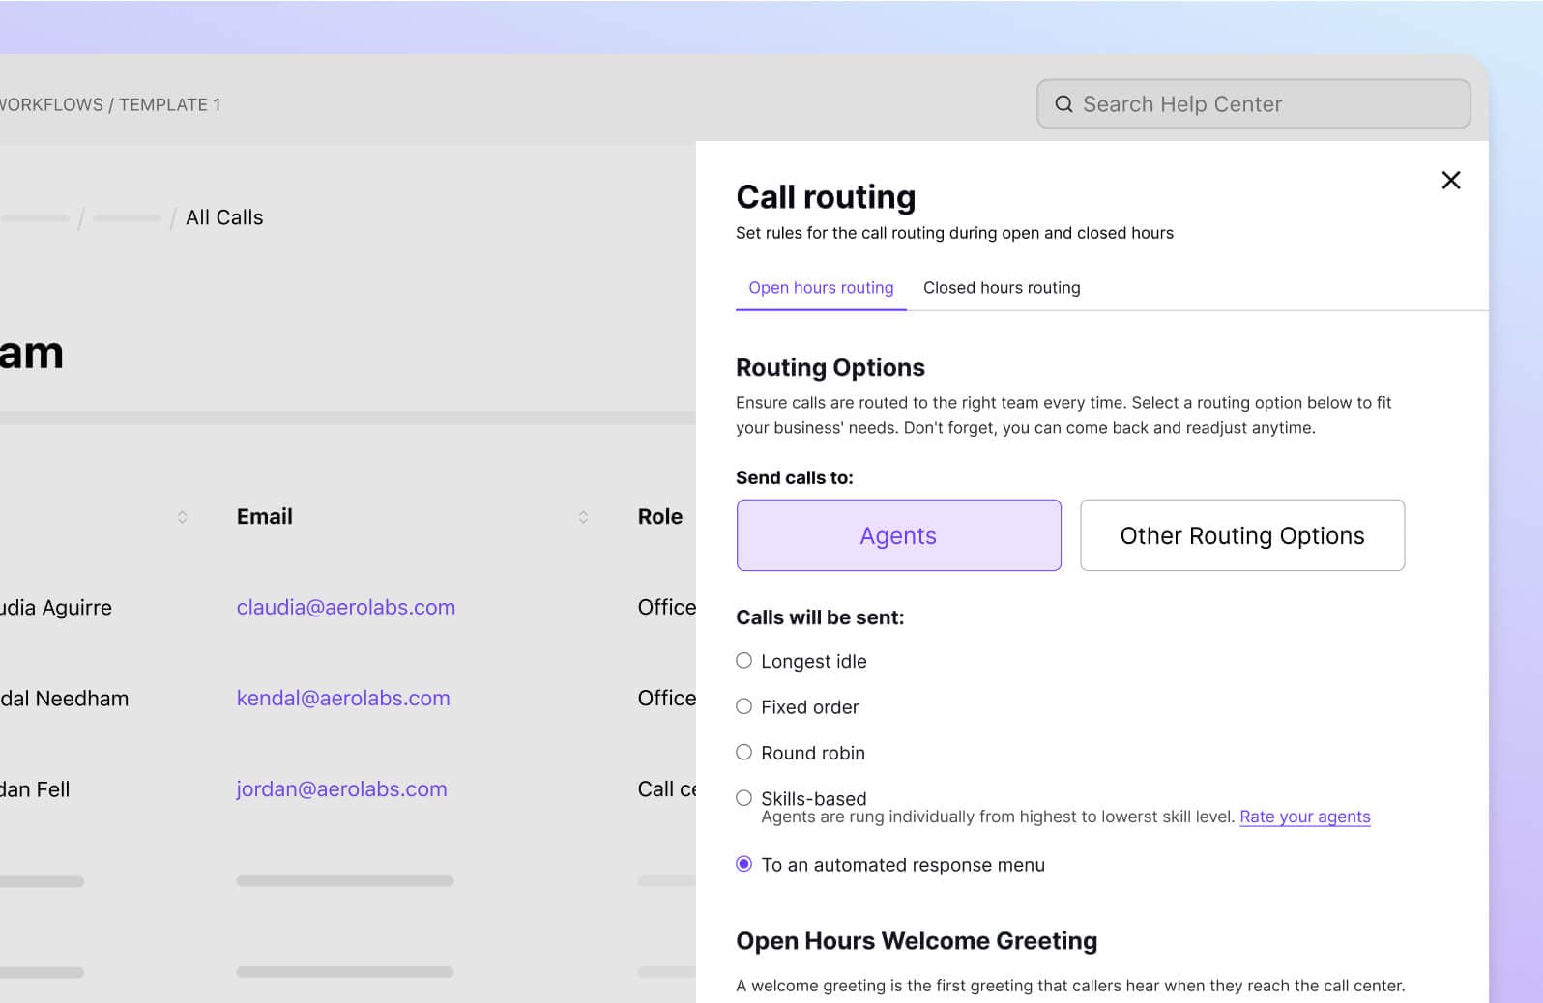Click the Agents button
Screen dimensions: 1543x1003
[x=898, y=535]
